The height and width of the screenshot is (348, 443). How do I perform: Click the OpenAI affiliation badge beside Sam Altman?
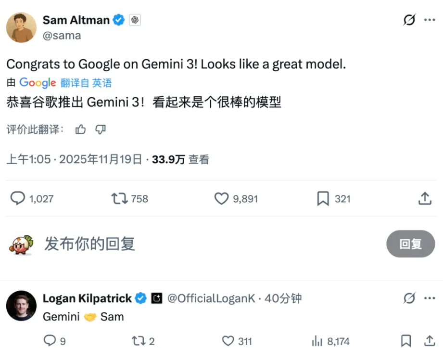(135, 20)
